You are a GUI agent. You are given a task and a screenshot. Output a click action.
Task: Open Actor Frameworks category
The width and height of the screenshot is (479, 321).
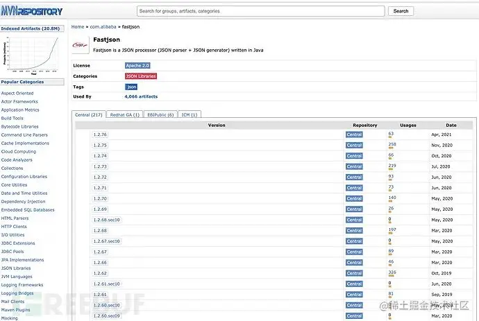(x=19, y=102)
